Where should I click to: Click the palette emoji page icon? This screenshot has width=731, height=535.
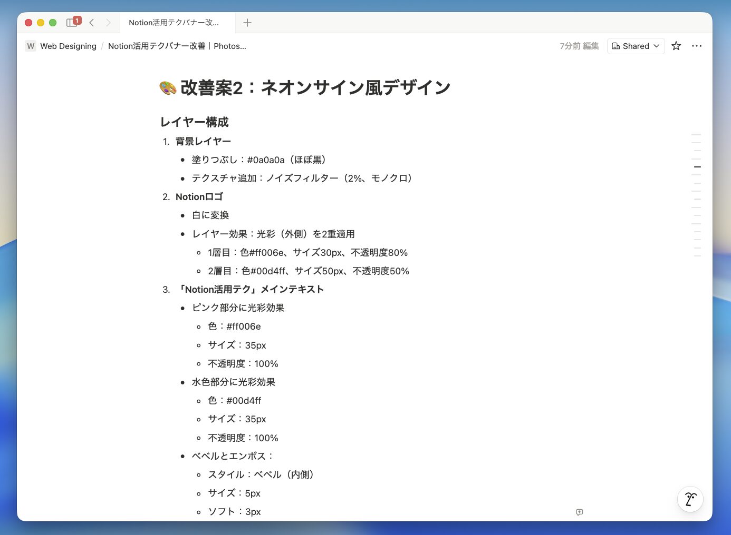[x=168, y=88]
